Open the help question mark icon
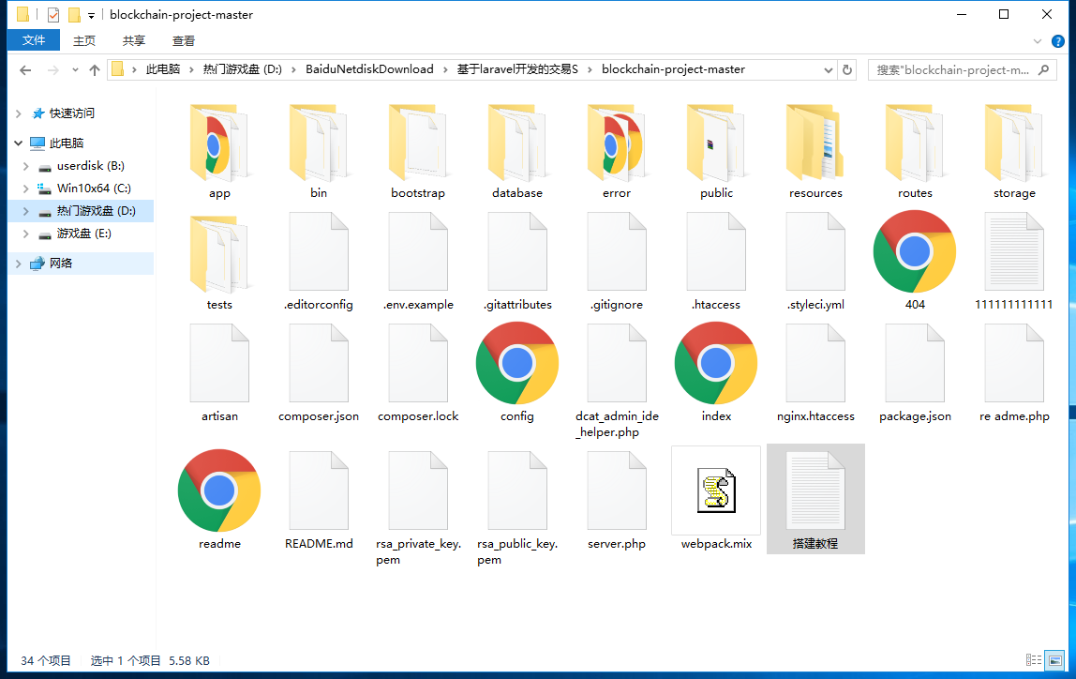Screen dimensions: 1076x679 tap(1058, 41)
